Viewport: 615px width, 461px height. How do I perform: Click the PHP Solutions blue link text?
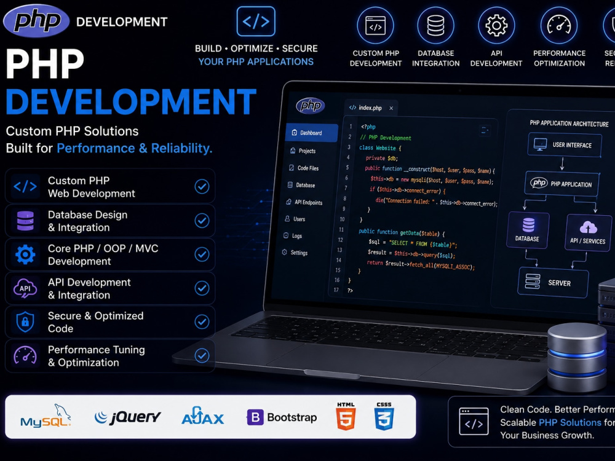point(570,423)
